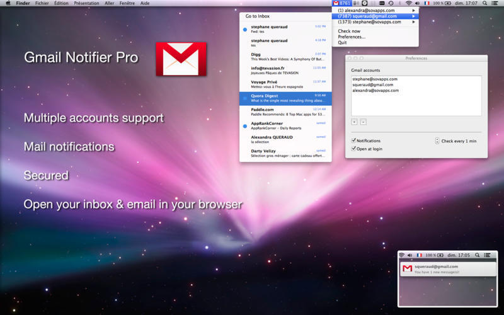Screen dimensions: 504x315
Task: Open the volume icon in the top menu bar
Action: pos(417,3)
